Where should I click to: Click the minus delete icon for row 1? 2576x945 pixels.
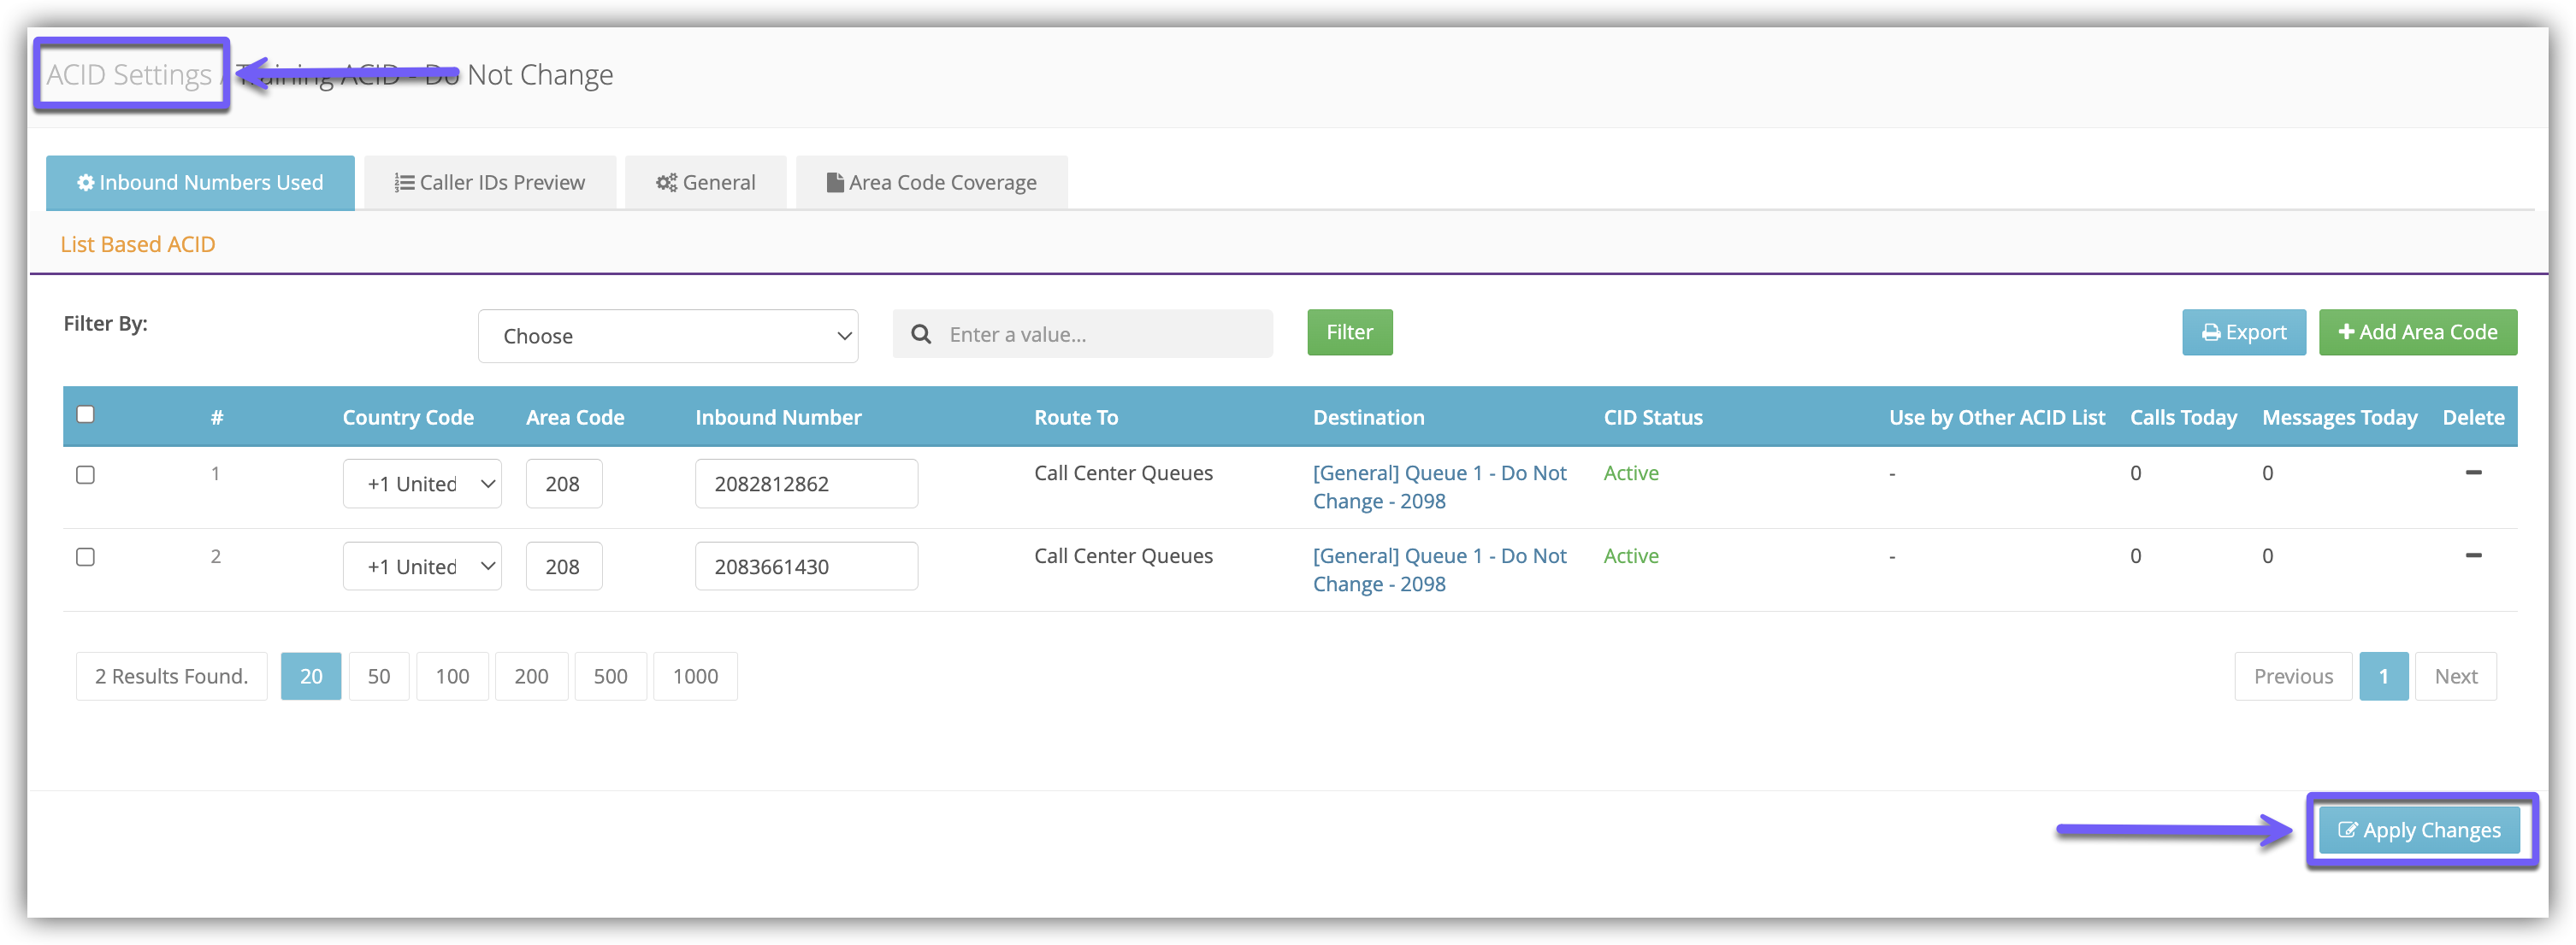click(2473, 472)
